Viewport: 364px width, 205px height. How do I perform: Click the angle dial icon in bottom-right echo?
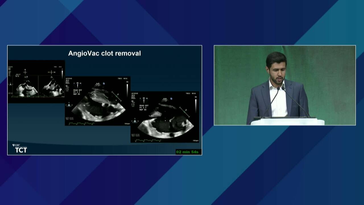144,100
